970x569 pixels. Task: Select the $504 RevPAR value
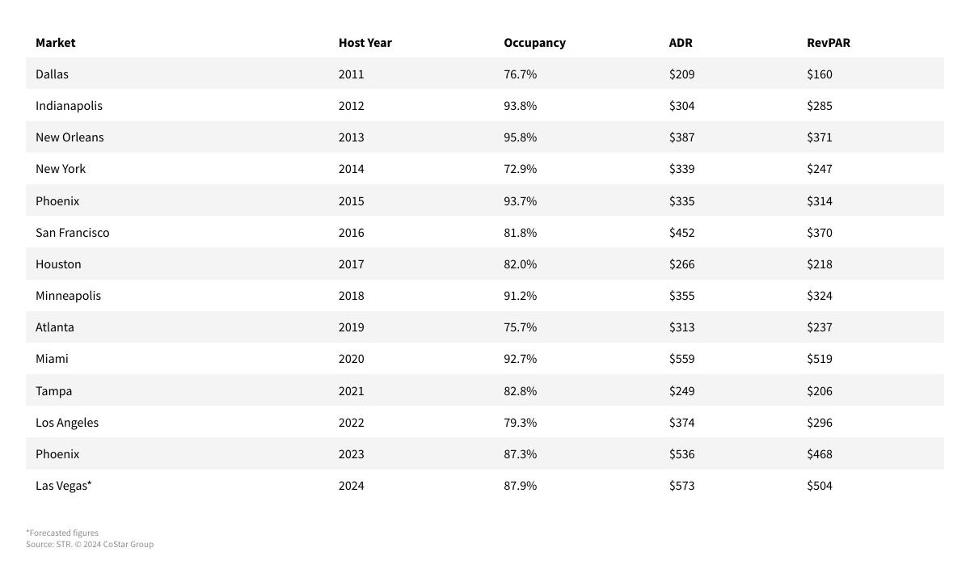(x=819, y=486)
